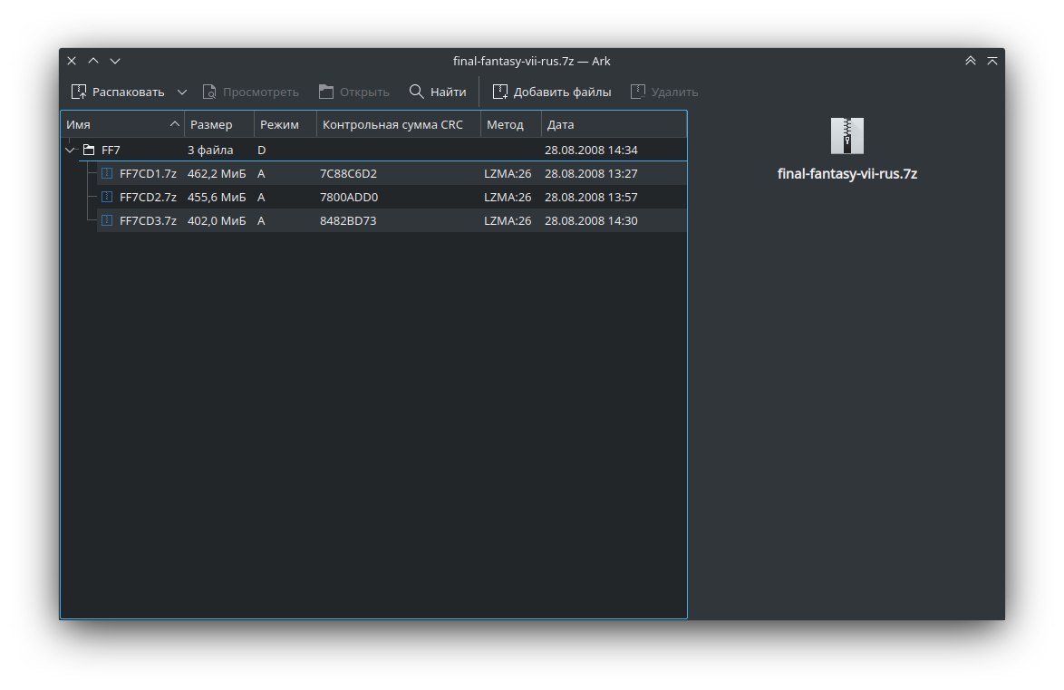Click the Добавить файлы button
Image resolution: width=1064 pixels, height=690 pixels.
point(552,92)
